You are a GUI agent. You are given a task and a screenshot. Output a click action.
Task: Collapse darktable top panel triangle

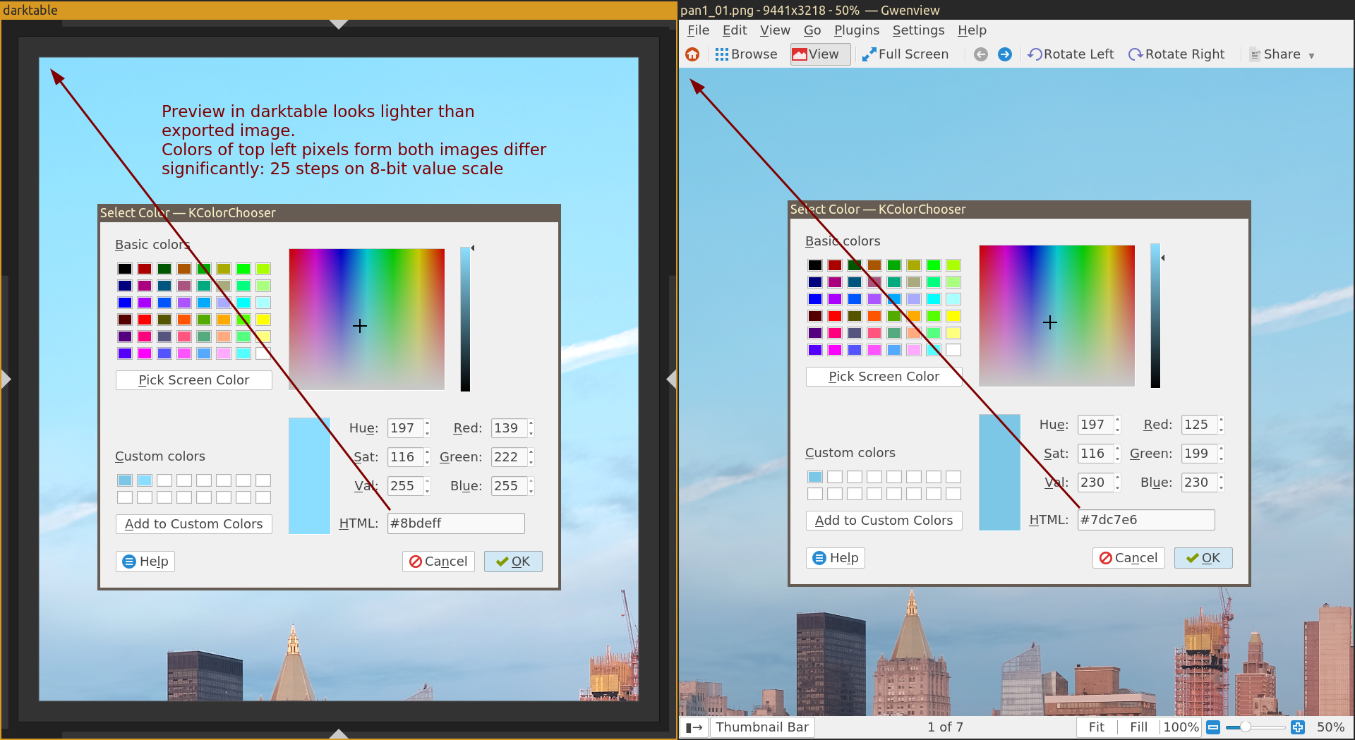339,24
